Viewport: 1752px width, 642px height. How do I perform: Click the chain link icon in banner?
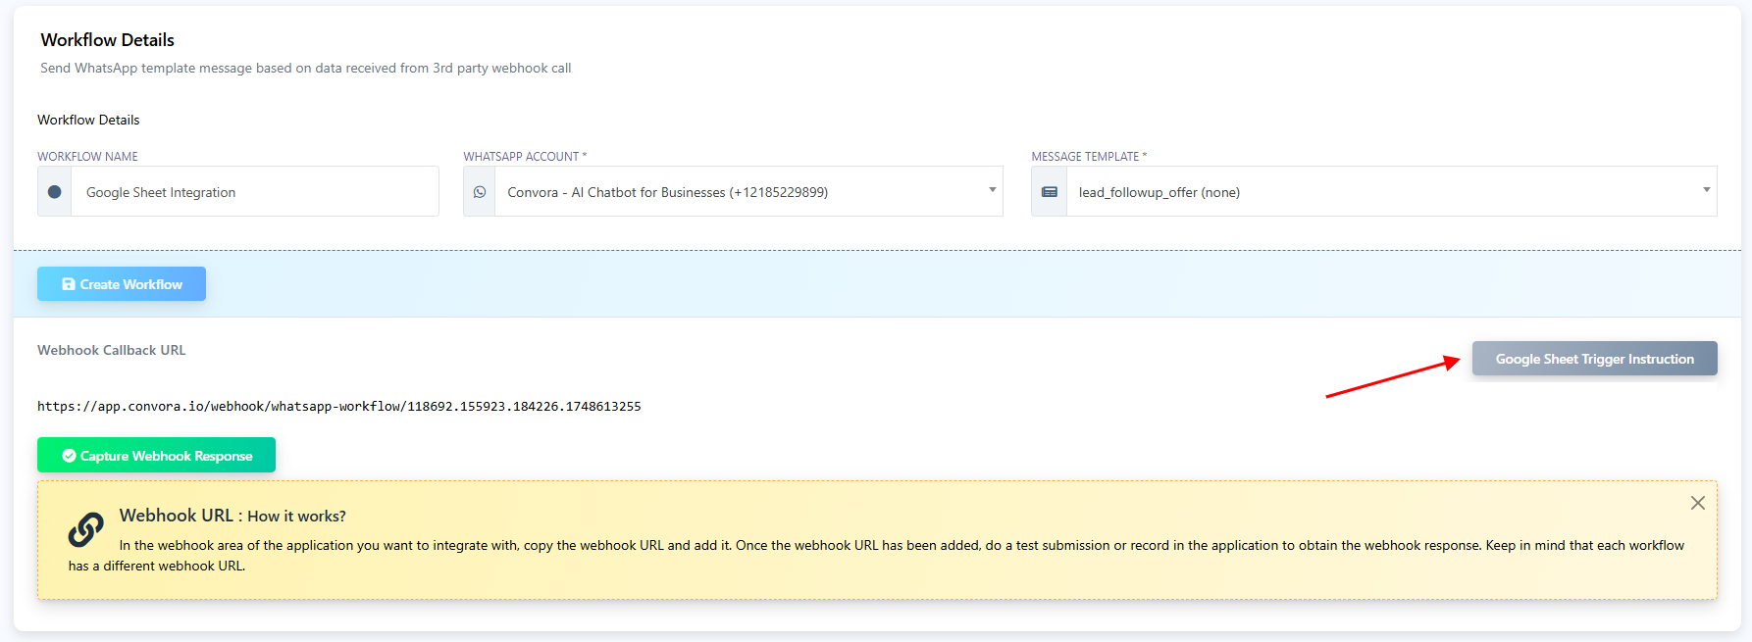tap(86, 529)
